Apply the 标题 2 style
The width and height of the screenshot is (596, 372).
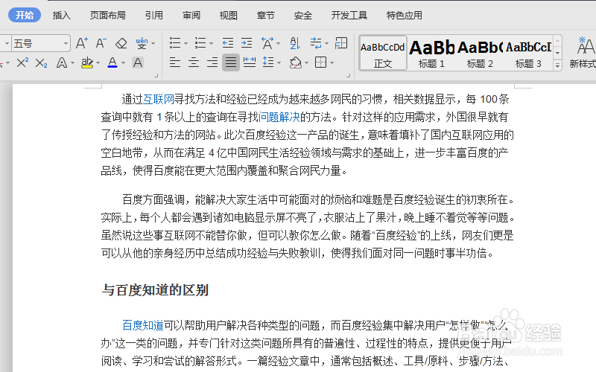480,53
